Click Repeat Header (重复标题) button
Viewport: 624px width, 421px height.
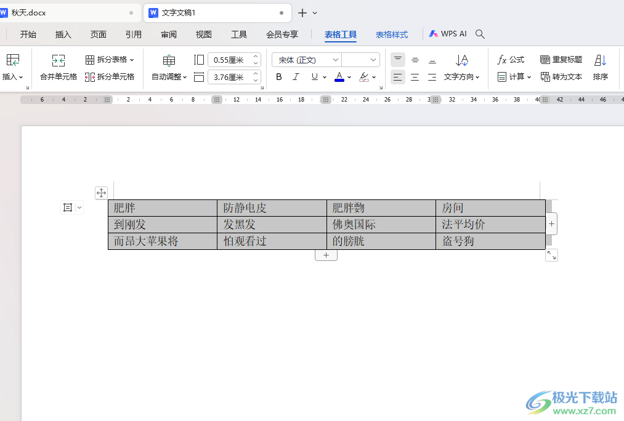click(x=561, y=60)
